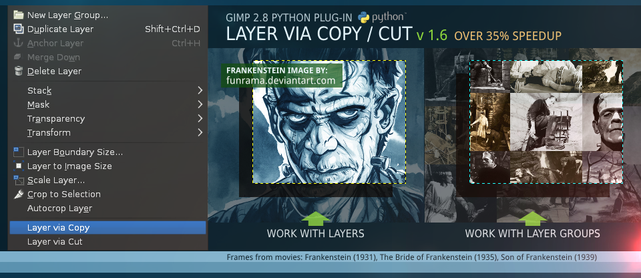Click the 'WORK WITH LAYERS' caption
The width and height of the screenshot is (641, 278).
316,234
